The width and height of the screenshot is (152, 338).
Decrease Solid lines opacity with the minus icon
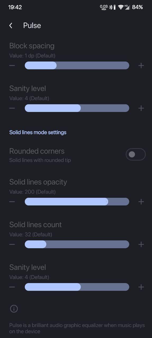pyautogui.click(x=12, y=202)
